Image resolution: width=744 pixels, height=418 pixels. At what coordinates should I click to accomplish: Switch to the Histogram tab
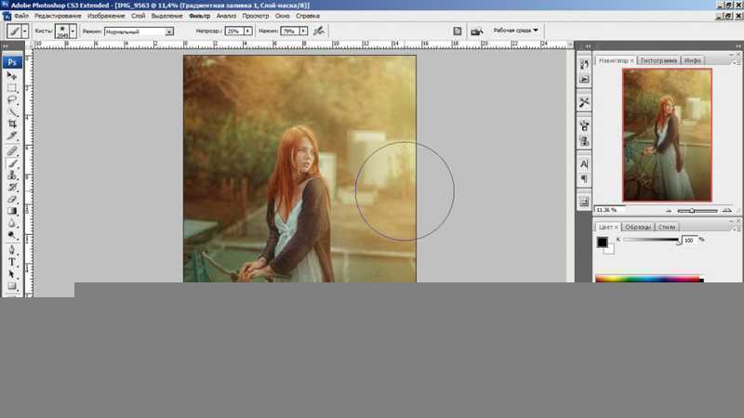point(658,60)
